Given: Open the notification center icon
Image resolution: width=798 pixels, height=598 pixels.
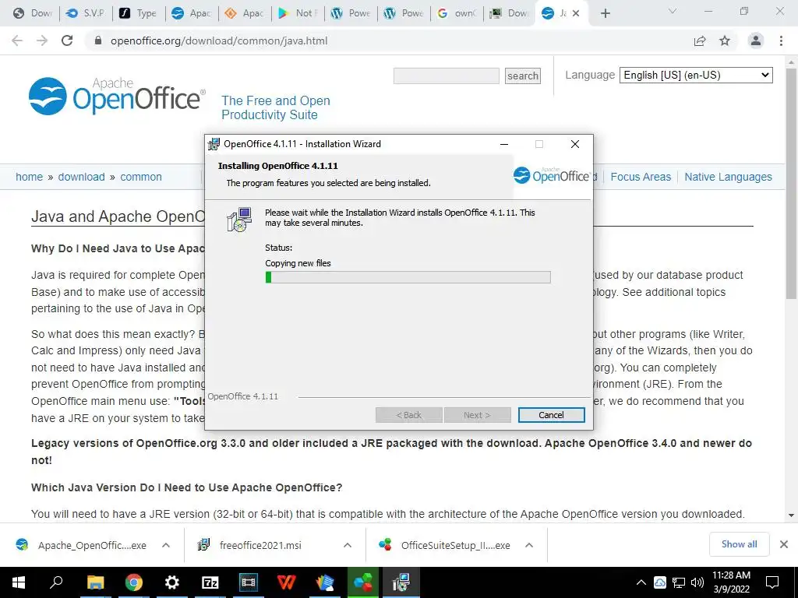Looking at the screenshot, I should pos(772,582).
